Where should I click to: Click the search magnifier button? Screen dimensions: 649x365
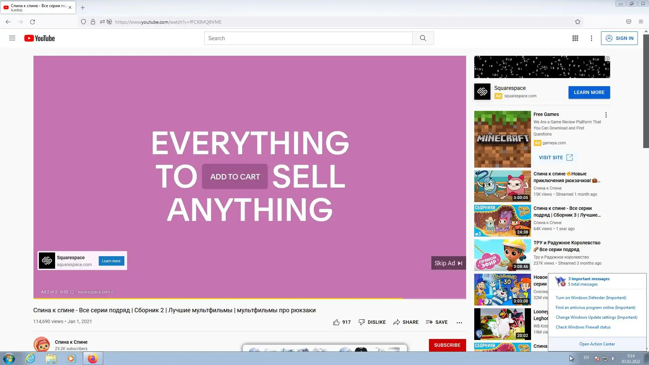(x=423, y=38)
